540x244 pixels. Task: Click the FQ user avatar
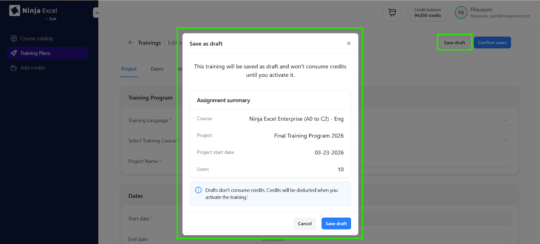pos(461,12)
